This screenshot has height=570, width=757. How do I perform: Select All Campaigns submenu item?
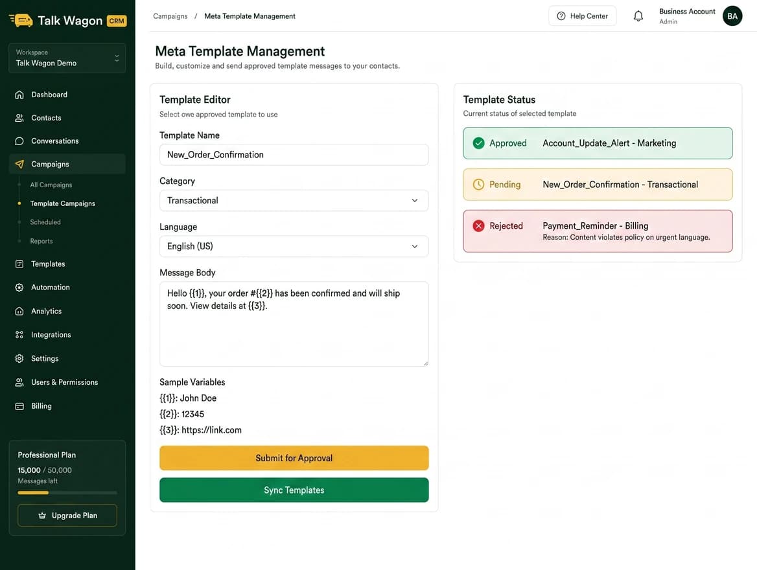coord(51,185)
